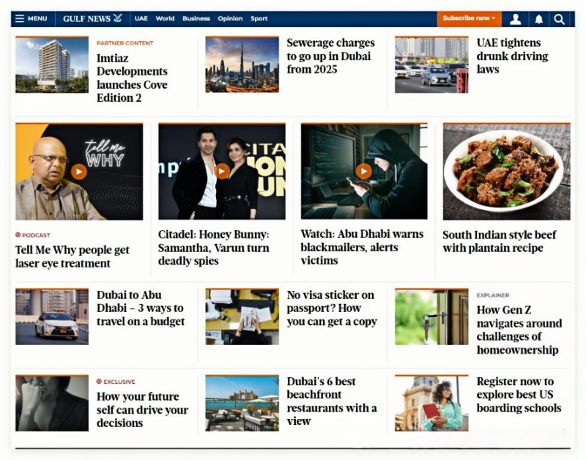Play the Abu Dhabi blackmailers video
This screenshot has width=586, height=460.
364,171
